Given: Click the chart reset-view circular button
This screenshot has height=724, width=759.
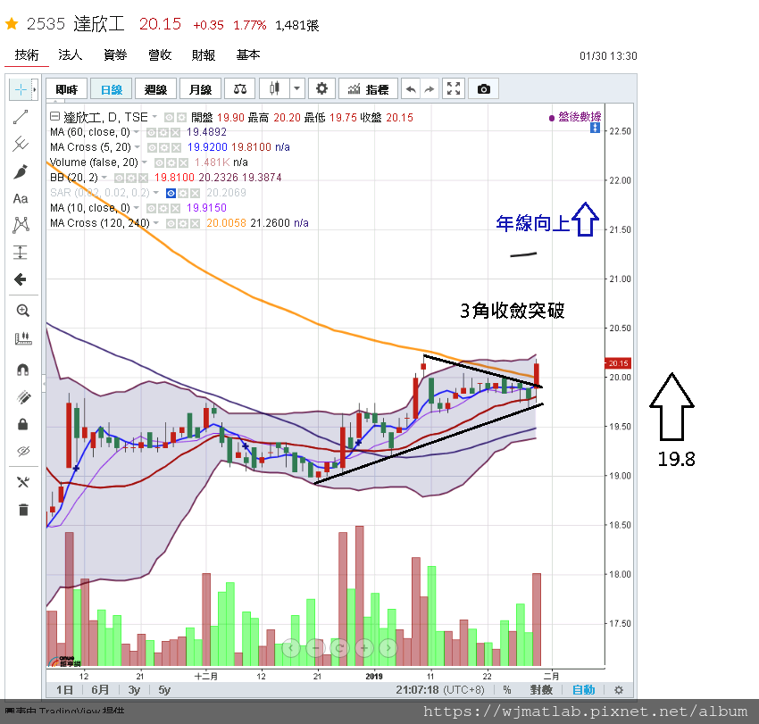Looking at the screenshot, I should click(x=339, y=647).
